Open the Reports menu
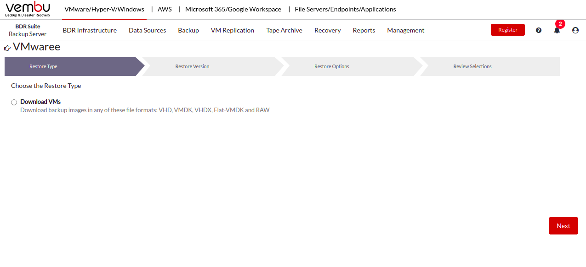586x267 pixels. (364, 30)
